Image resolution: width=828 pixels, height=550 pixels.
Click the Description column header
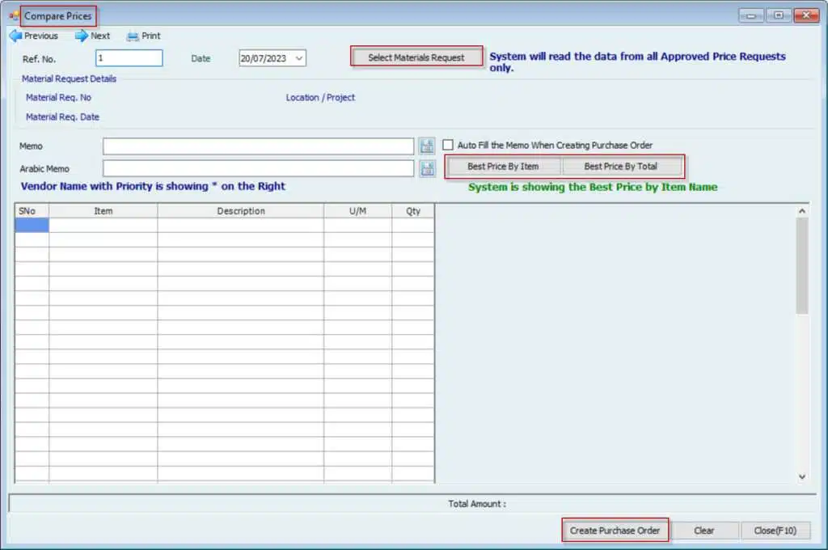(x=240, y=211)
